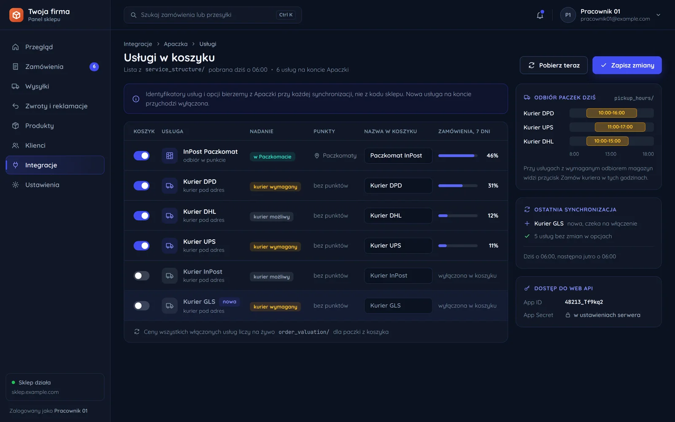Click Pobierz teraz button

[553, 65]
